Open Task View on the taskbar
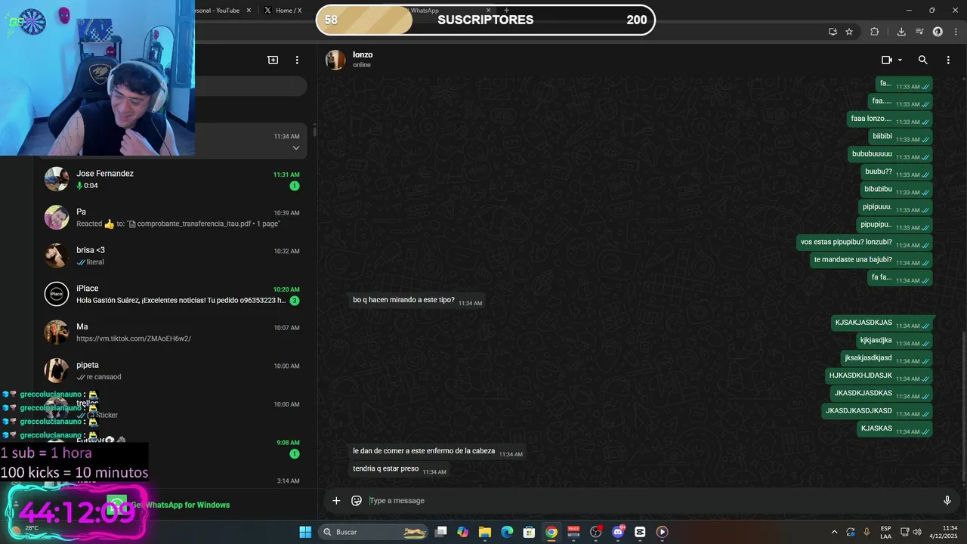Image resolution: width=967 pixels, height=544 pixels. tap(441, 532)
